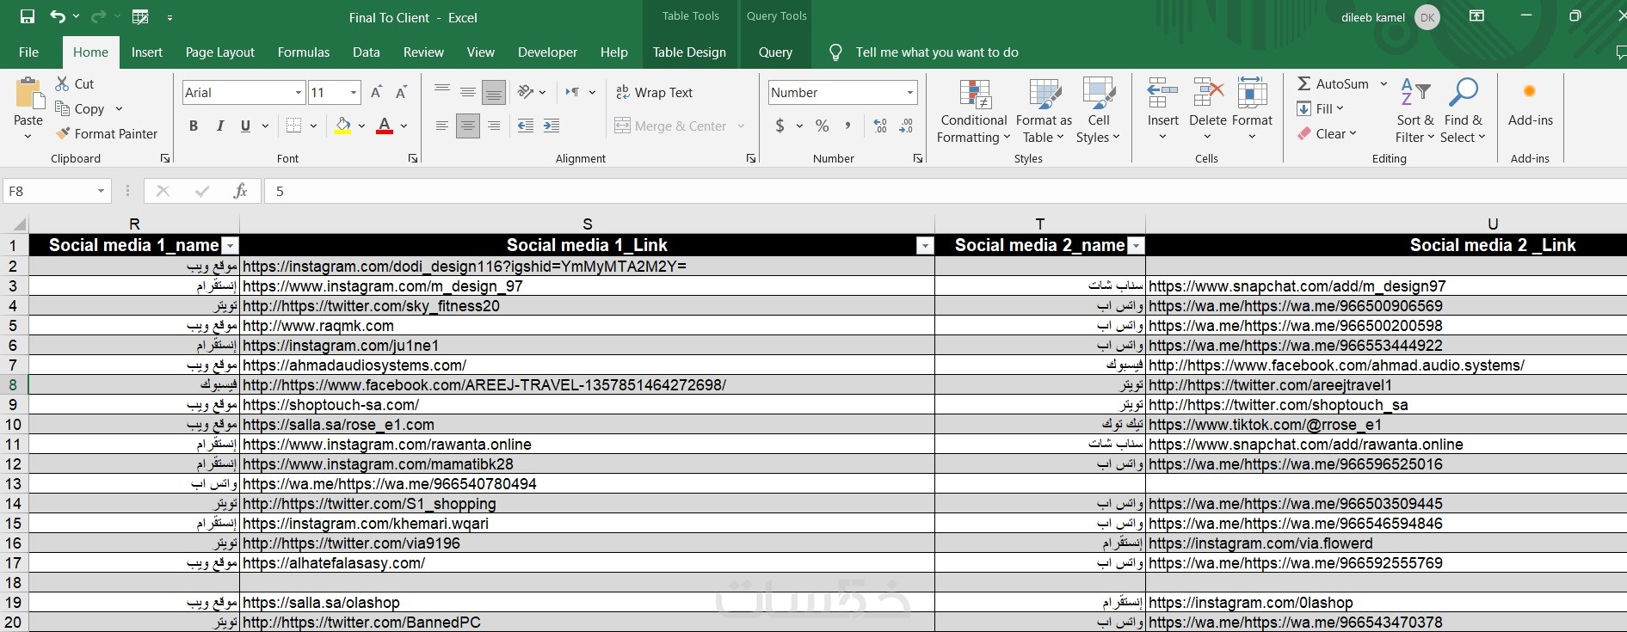Open Conditional Formatting menu
1627x632 pixels.
(x=974, y=111)
